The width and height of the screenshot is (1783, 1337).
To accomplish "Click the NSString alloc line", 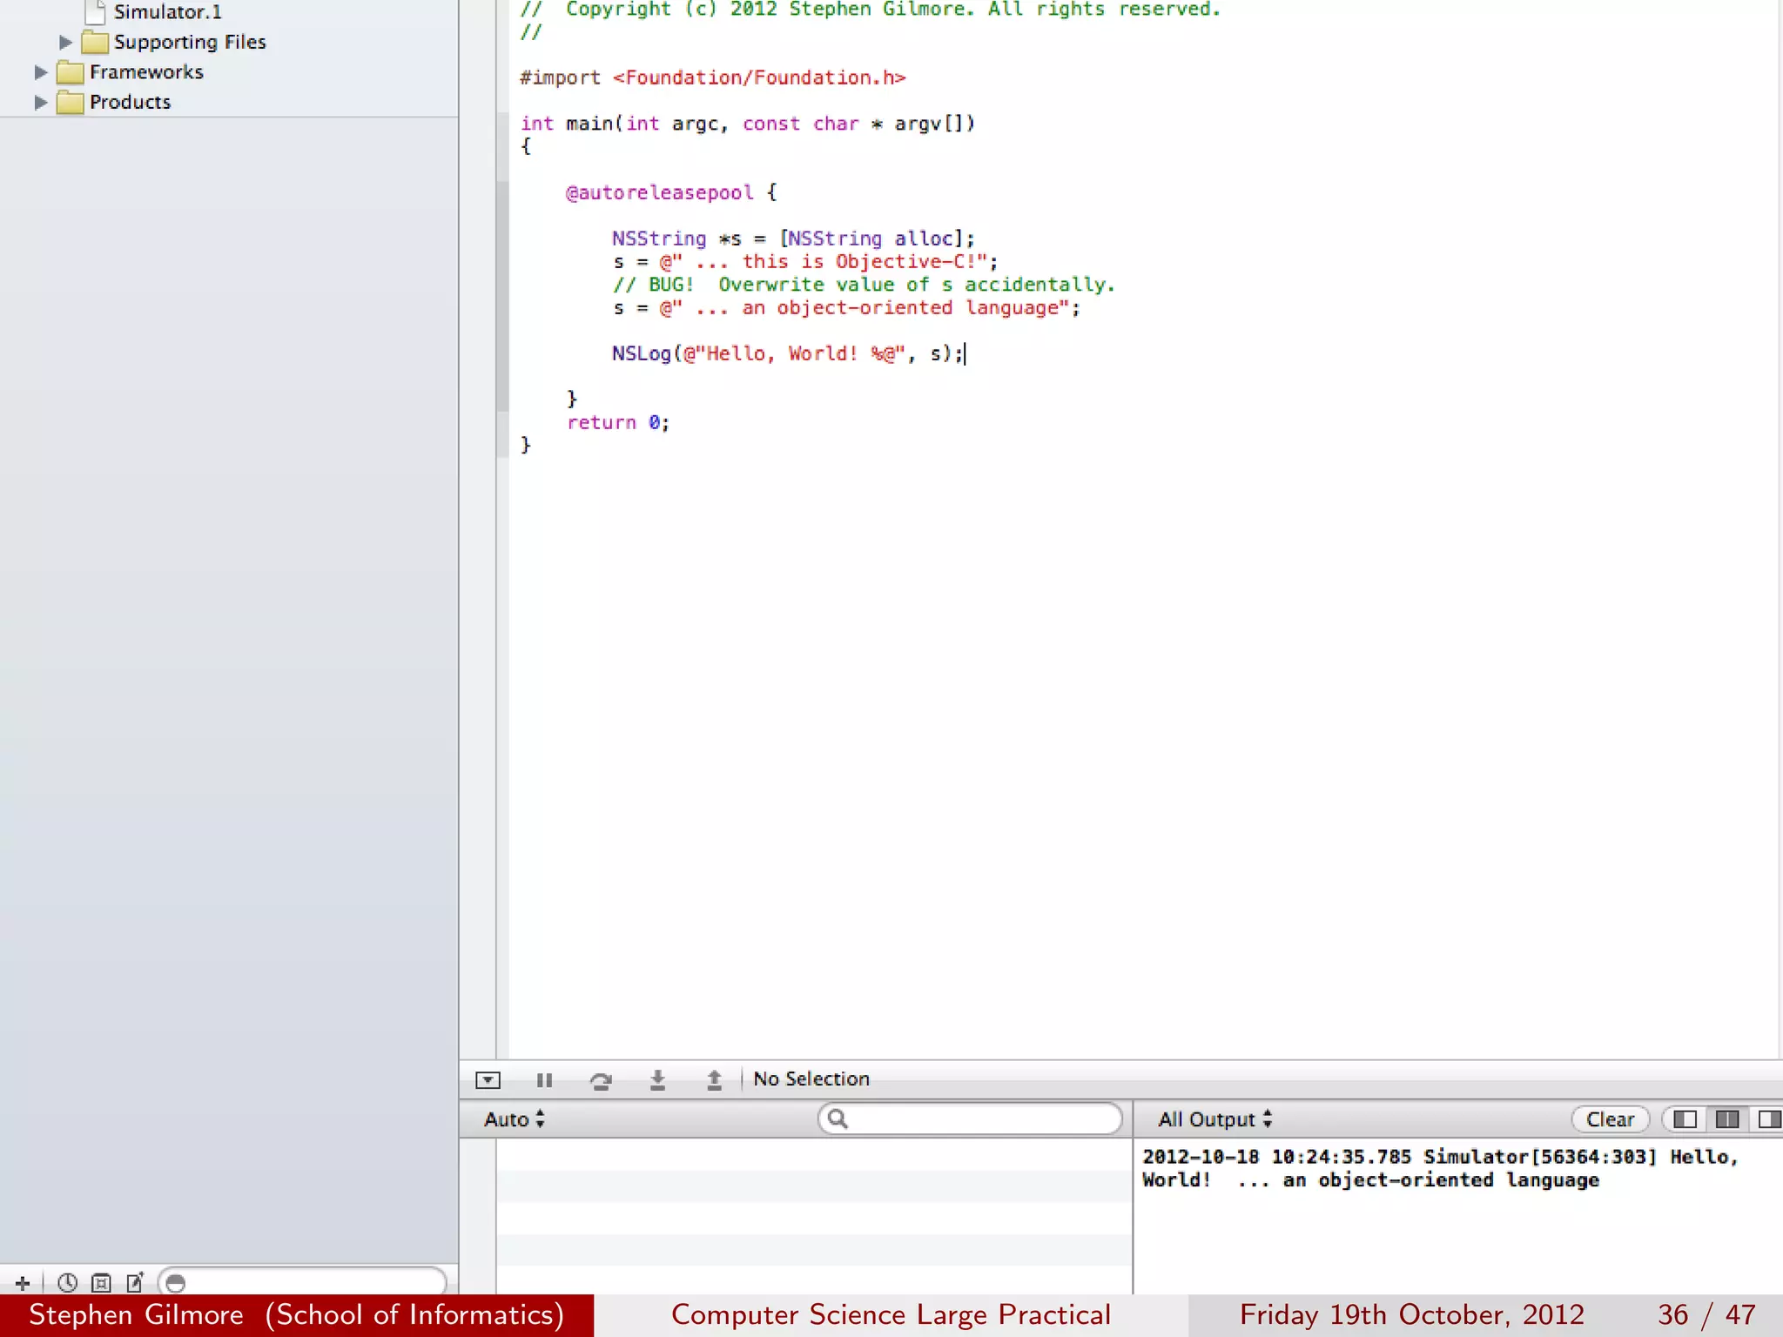I will click(793, 239).
